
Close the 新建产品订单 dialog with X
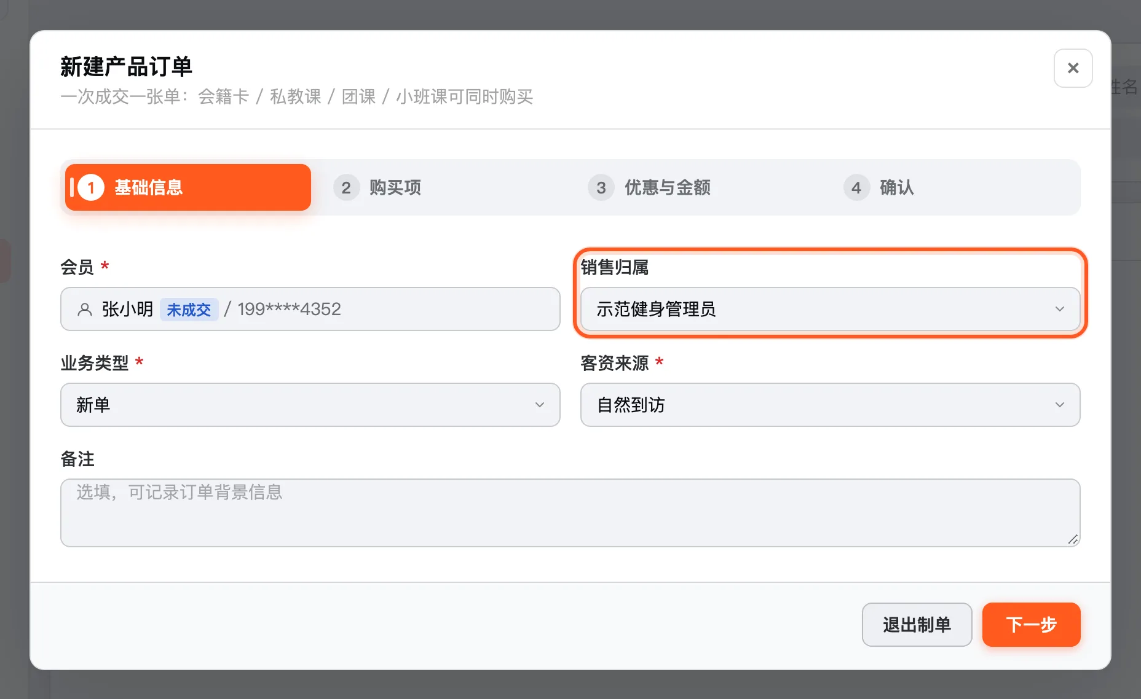[1073, 68]
